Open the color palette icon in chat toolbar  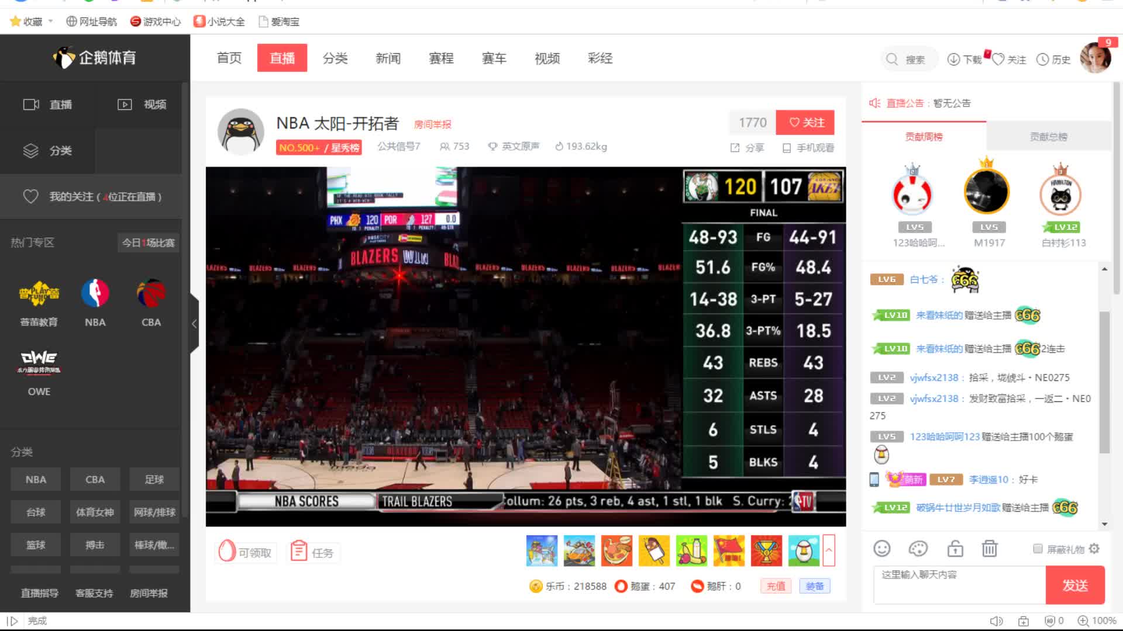(918, 549)
